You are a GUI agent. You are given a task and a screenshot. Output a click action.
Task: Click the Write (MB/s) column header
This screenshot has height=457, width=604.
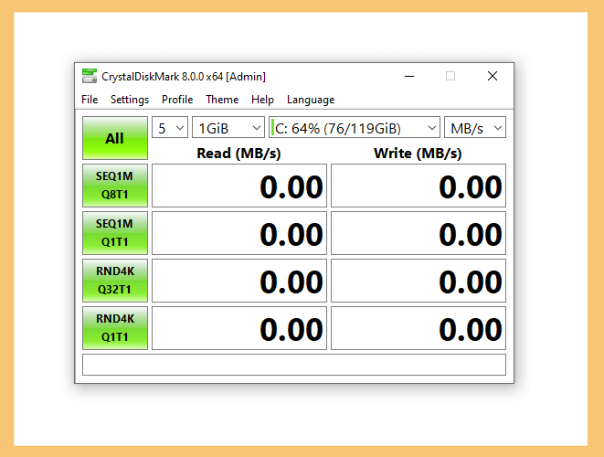(418, 154)
